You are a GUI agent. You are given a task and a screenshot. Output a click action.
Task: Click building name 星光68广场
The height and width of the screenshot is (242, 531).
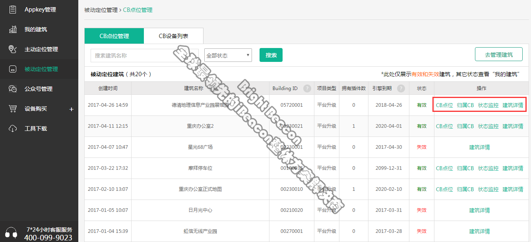tap(200, 147)
